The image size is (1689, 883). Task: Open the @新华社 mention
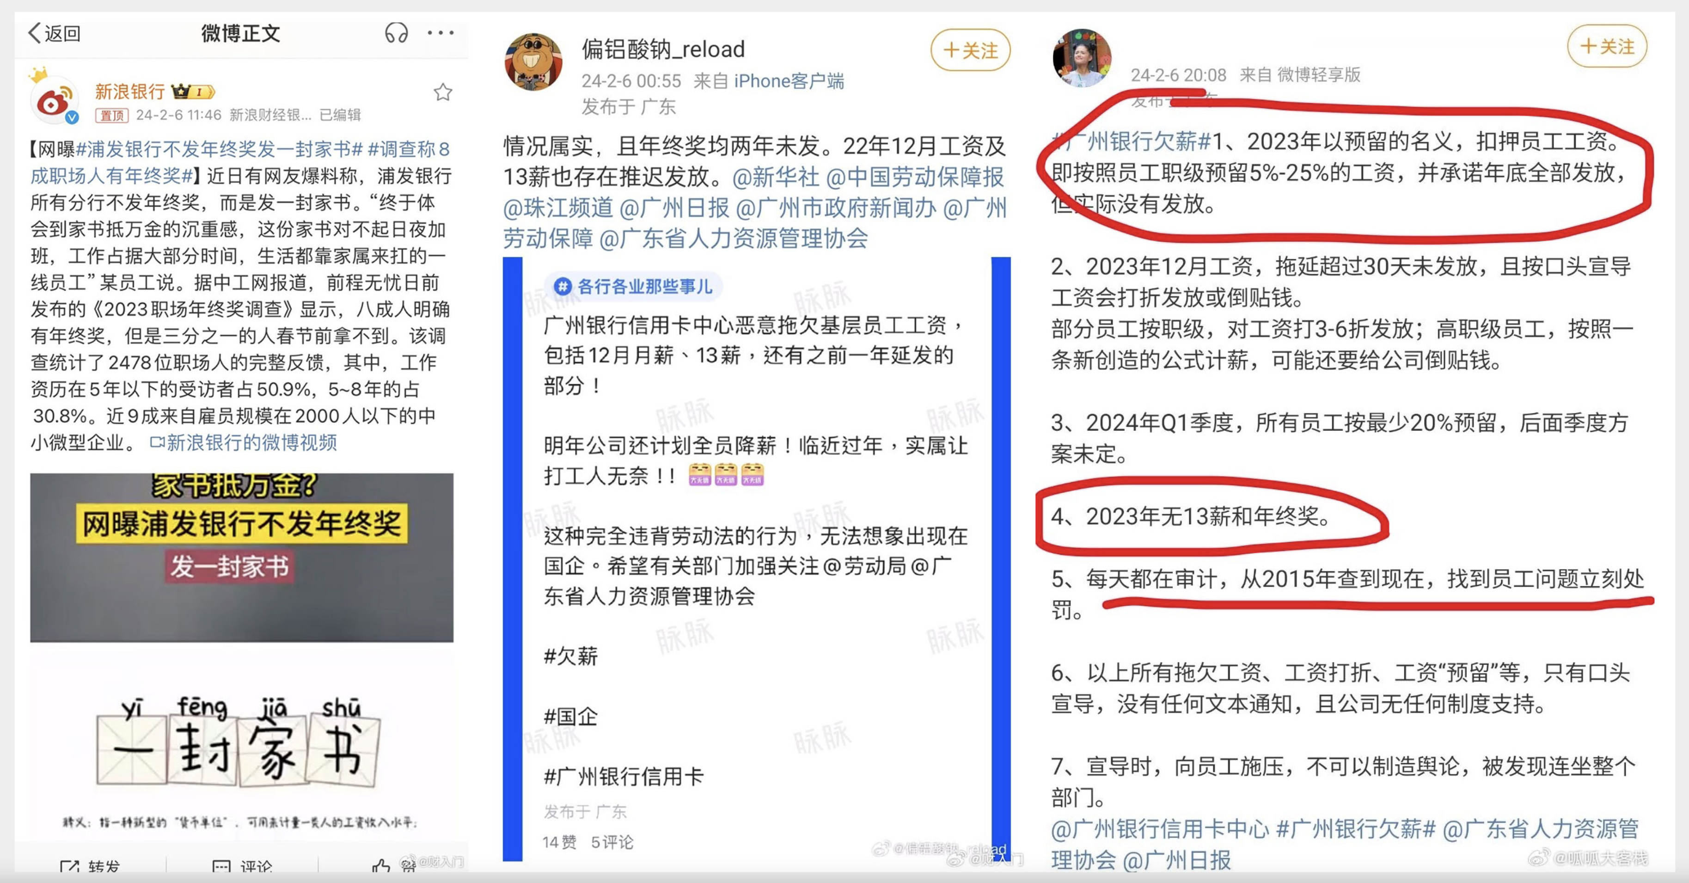[776, 177]
